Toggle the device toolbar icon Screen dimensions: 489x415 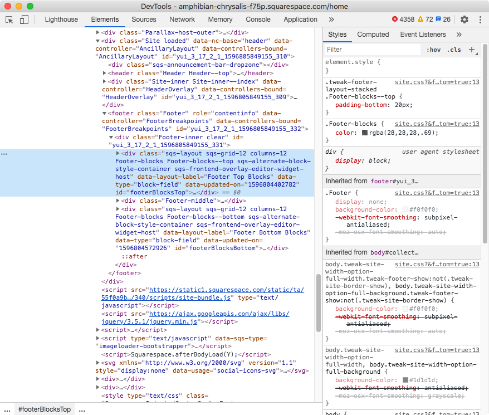point(24,19)
